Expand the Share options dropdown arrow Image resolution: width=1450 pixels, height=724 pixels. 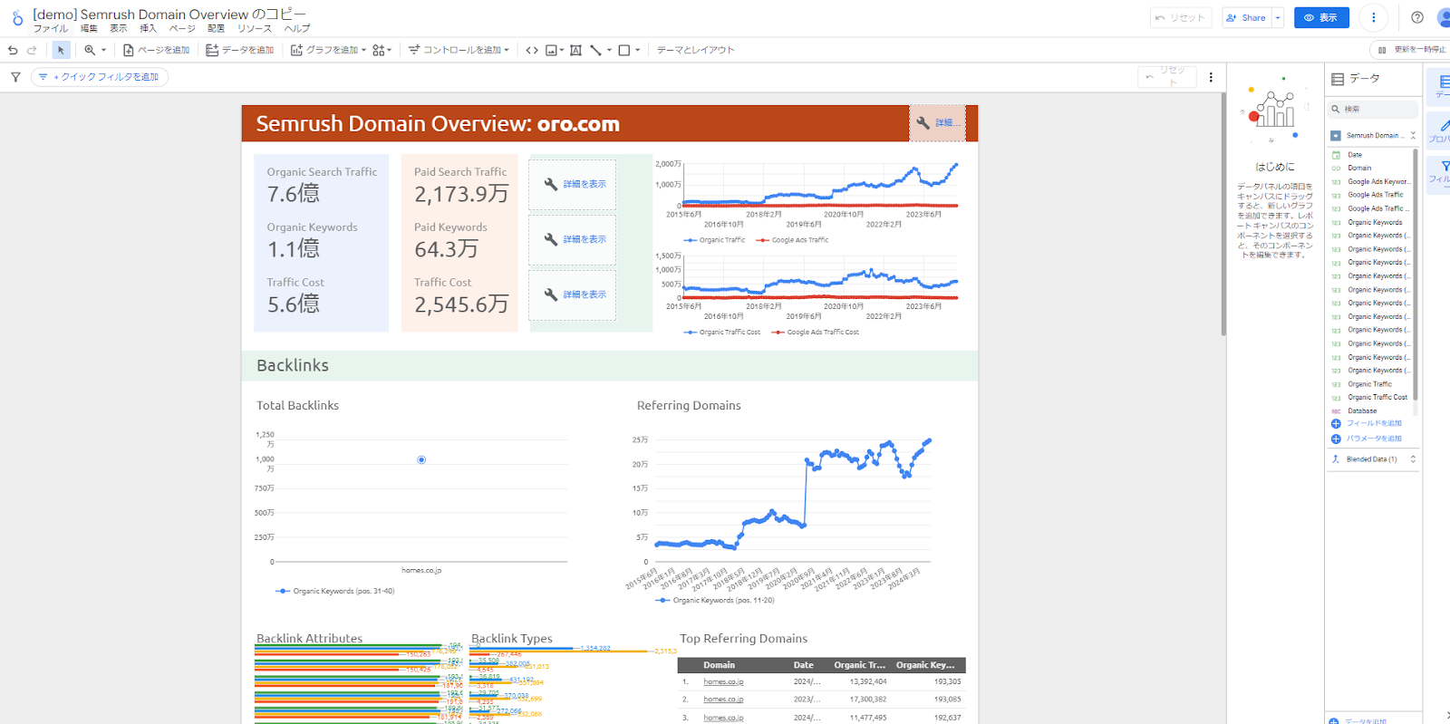(1278, 17)
